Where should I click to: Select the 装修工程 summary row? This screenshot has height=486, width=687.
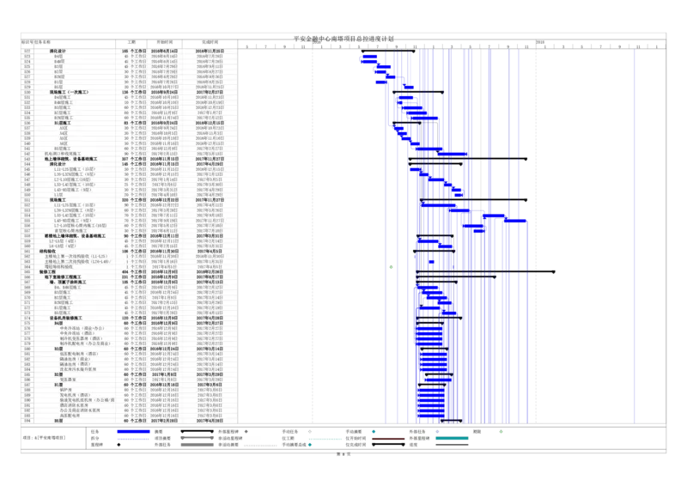[48, 271]
